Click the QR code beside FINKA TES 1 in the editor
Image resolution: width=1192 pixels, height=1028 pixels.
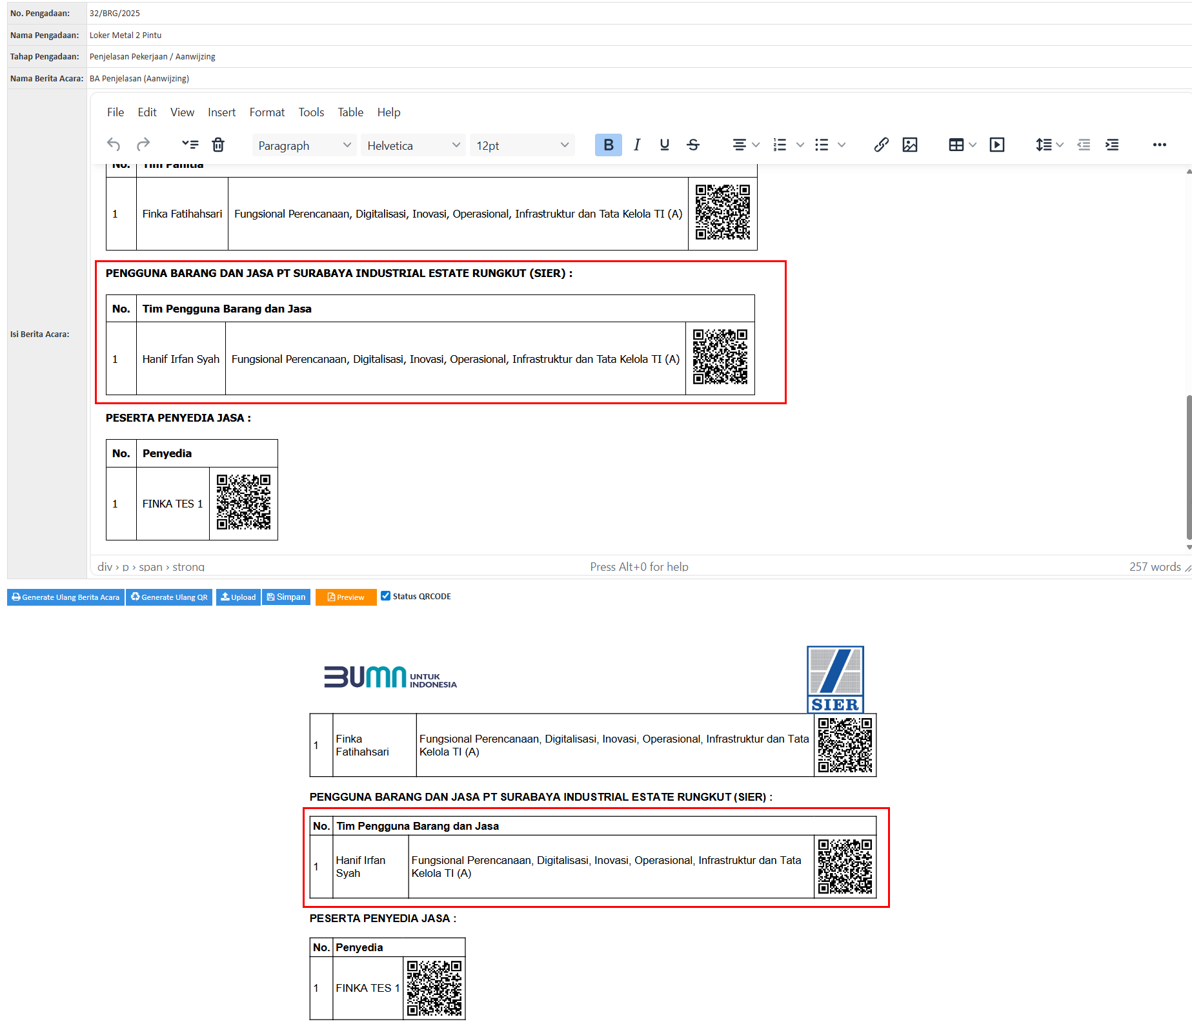coord(243,502)
